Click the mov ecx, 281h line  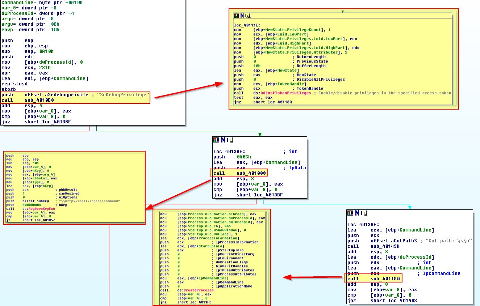pyautogui.click(x=26, y=68)
